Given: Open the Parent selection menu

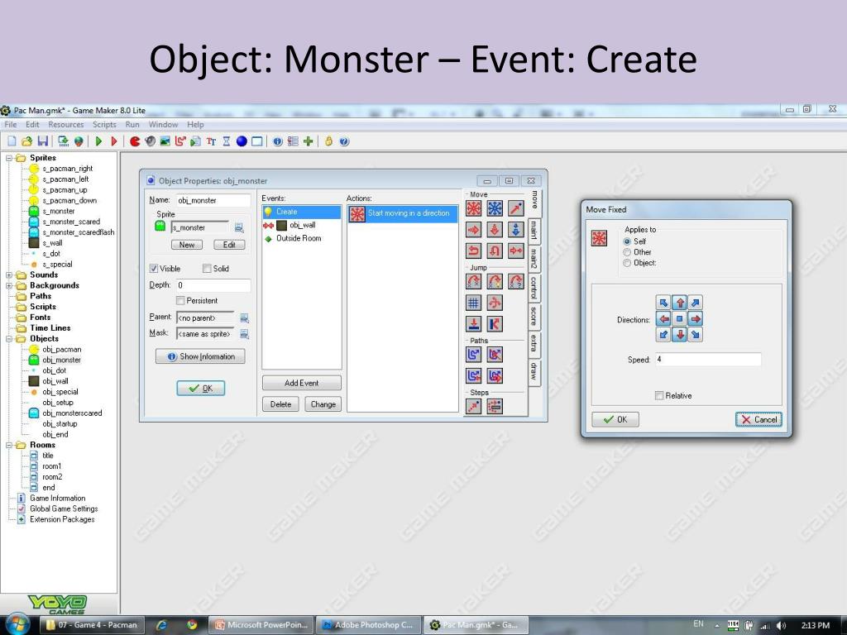Looking at the screenshot, I should pyautogui.click(x=244, y=318).
